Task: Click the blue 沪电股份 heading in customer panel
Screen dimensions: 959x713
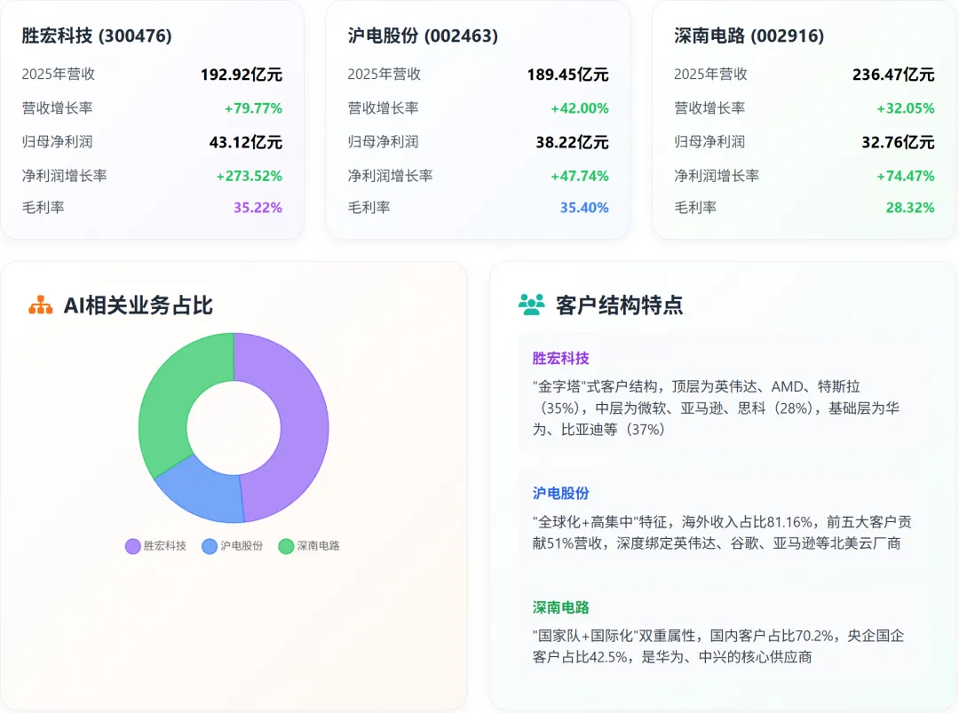Action: click(x=561, y=494)
